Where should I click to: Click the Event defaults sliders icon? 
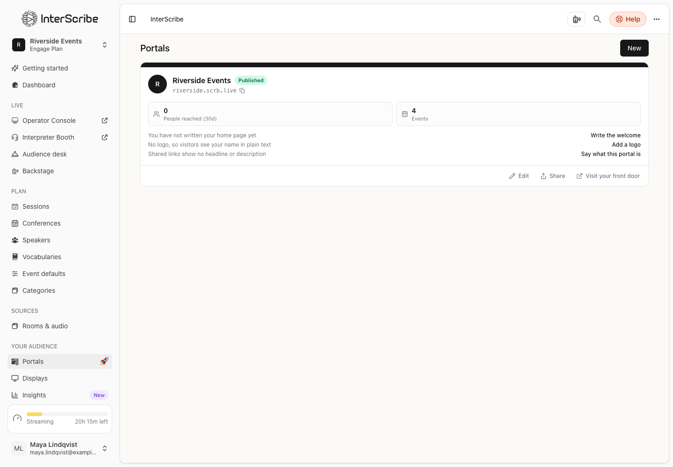[x=15, y=274]
